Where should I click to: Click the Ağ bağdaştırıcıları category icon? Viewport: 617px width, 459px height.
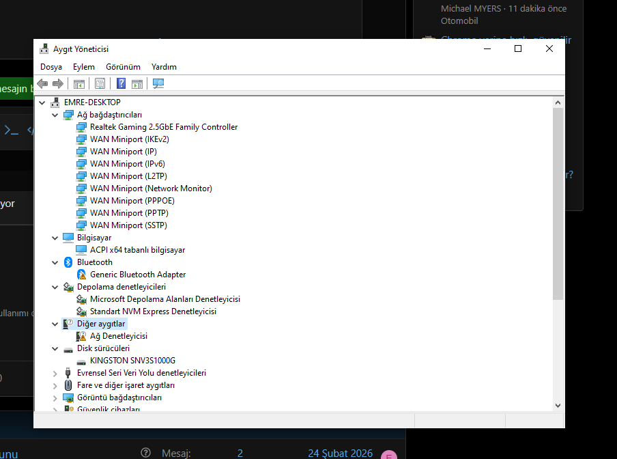68,115
